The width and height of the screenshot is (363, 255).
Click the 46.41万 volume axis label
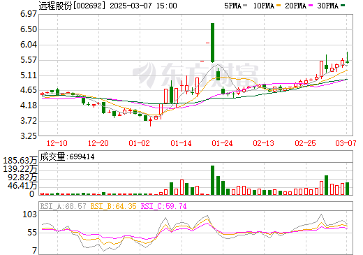(22, 186)
